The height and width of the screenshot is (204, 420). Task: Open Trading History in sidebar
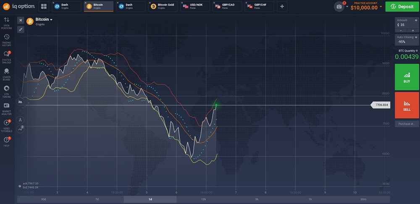(x=7, y=39)
